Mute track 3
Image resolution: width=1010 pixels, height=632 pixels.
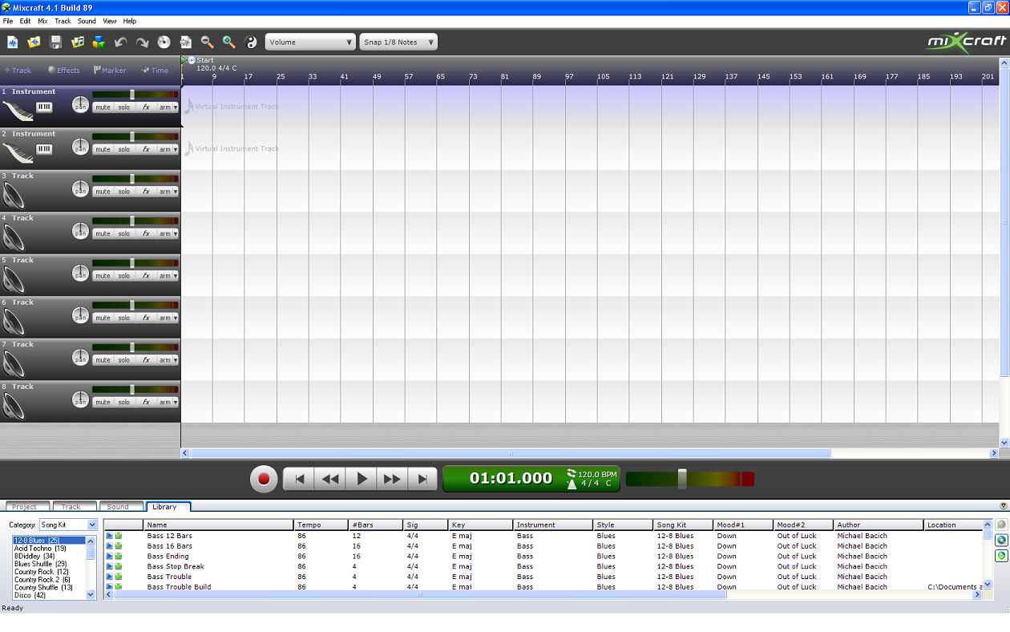(103, 192)
